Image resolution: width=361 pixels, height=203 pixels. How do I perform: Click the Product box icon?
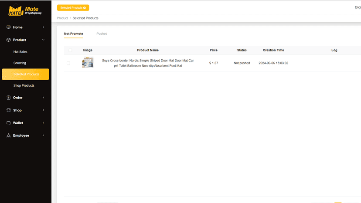9,40
